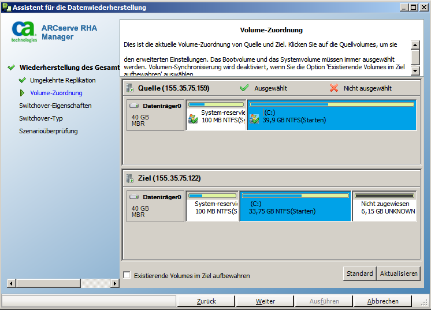Image resolution: width=431 pixels, height=311 pixels.
Task: Click sidebar scrollbar left arrow
Action: (x=11, y=283)
